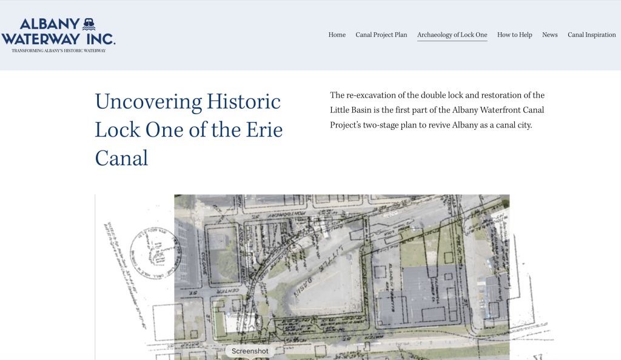Open the Home page link
This screenshot has width=621, height=360.
coord(337,35)
